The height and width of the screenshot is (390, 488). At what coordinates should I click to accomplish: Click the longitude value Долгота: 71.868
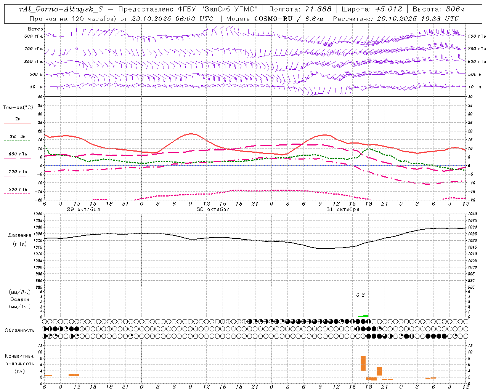click(x=300, y=9)
